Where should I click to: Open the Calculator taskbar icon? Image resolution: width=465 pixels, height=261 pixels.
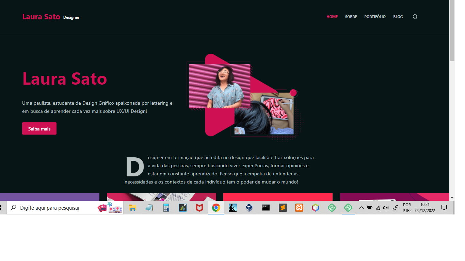coord(166,208)
